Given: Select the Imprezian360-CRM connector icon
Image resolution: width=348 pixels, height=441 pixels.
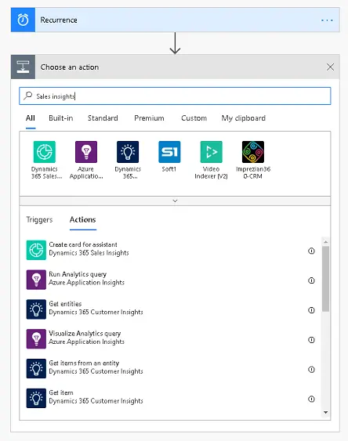Looking at the screenshot, I should (253, 152).
